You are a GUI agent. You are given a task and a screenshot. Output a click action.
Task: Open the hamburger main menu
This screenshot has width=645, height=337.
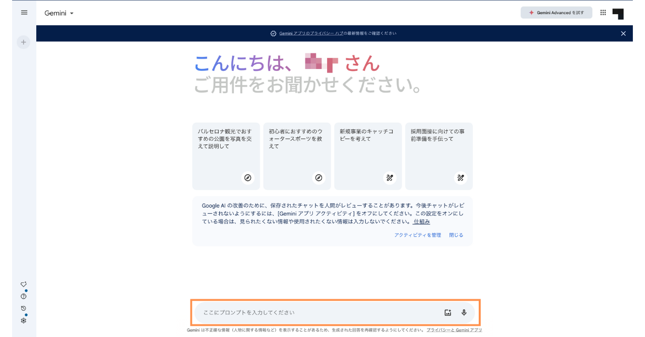click(24, 13)
